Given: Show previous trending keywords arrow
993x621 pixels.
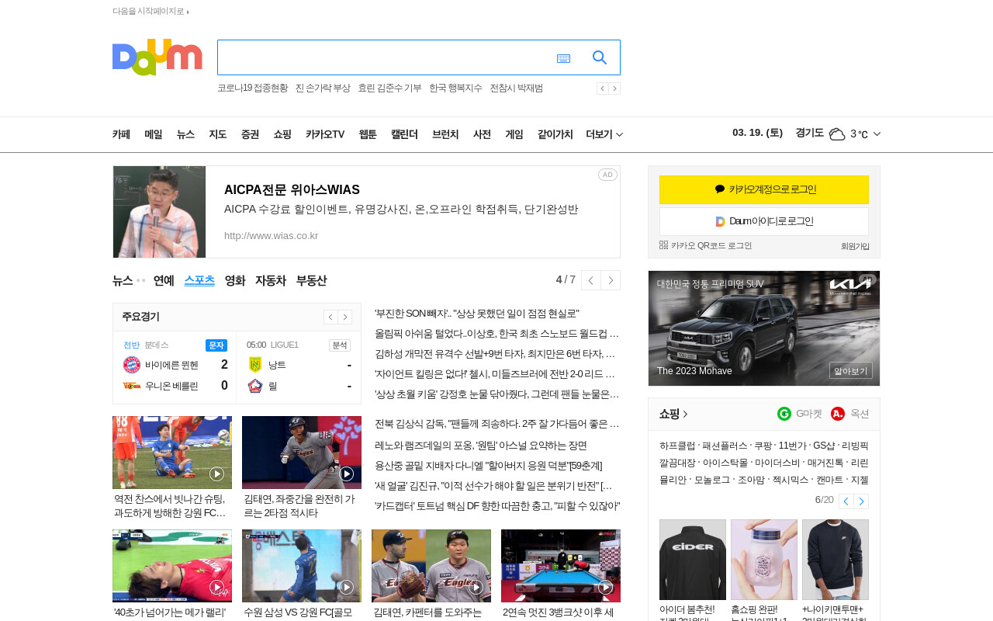Looking at the screenshot, I should pos(602,88).
